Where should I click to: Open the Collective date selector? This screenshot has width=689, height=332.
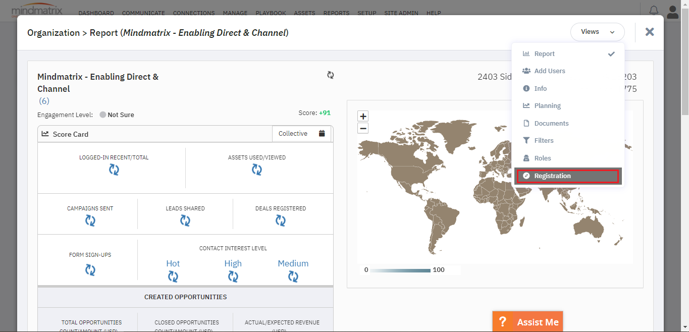pyautogui.click(x=301, y=134)
